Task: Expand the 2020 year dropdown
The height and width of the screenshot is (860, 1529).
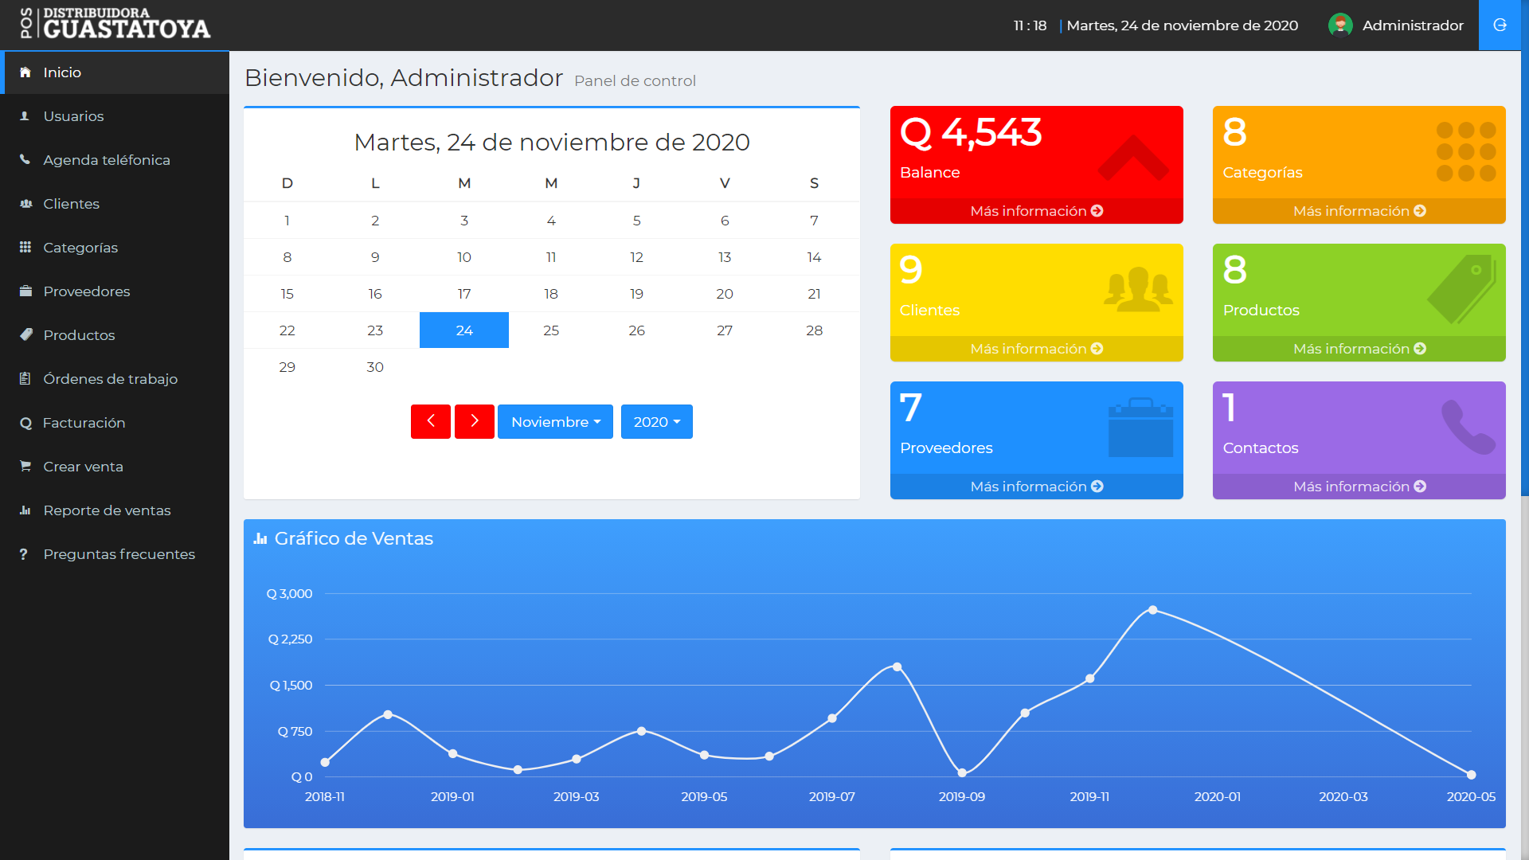Action: [x=657, y=422]
